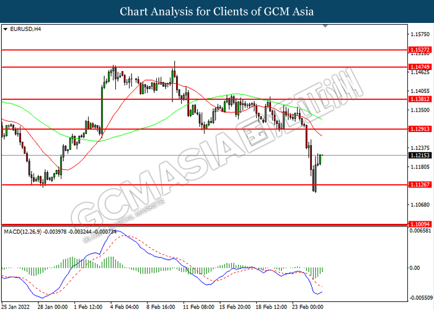
Task: Click the 18 Feb 12:00 time label
Action: tap(272, 307)
